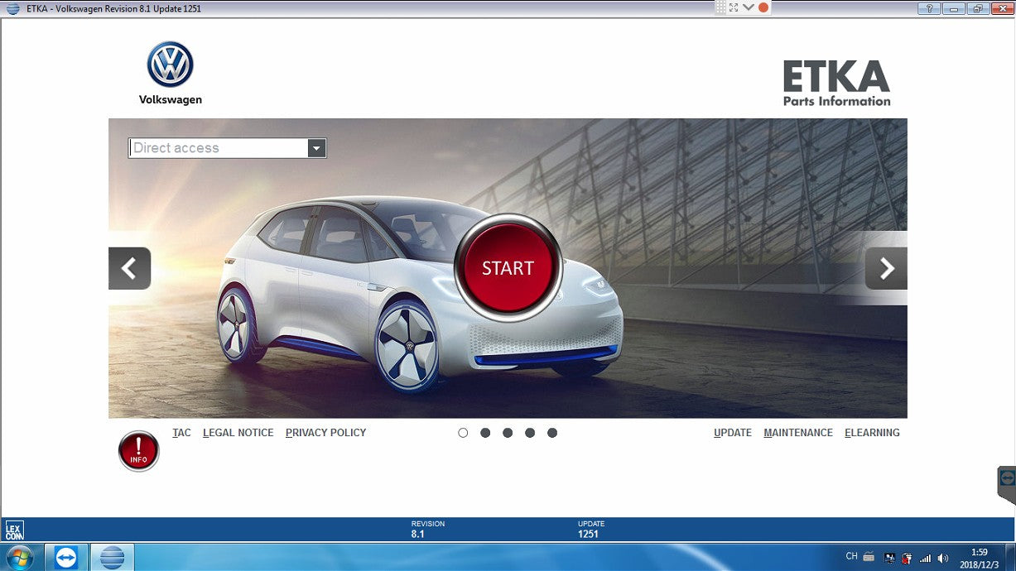This screenshot has height=571, width=1016.
Task: Click the ETKA globe taskbar icon
Action: (x=112, y=557)
